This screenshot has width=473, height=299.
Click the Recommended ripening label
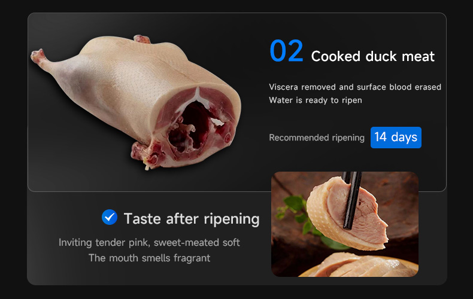point(317,138)
